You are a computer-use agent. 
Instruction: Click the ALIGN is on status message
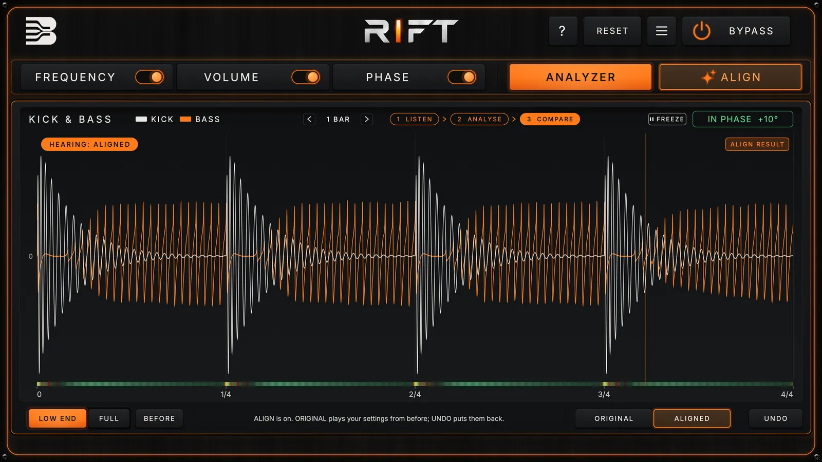click(x=379, y=418)
